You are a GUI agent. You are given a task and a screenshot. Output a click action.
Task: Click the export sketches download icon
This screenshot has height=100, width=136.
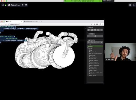tap(101, 42)
